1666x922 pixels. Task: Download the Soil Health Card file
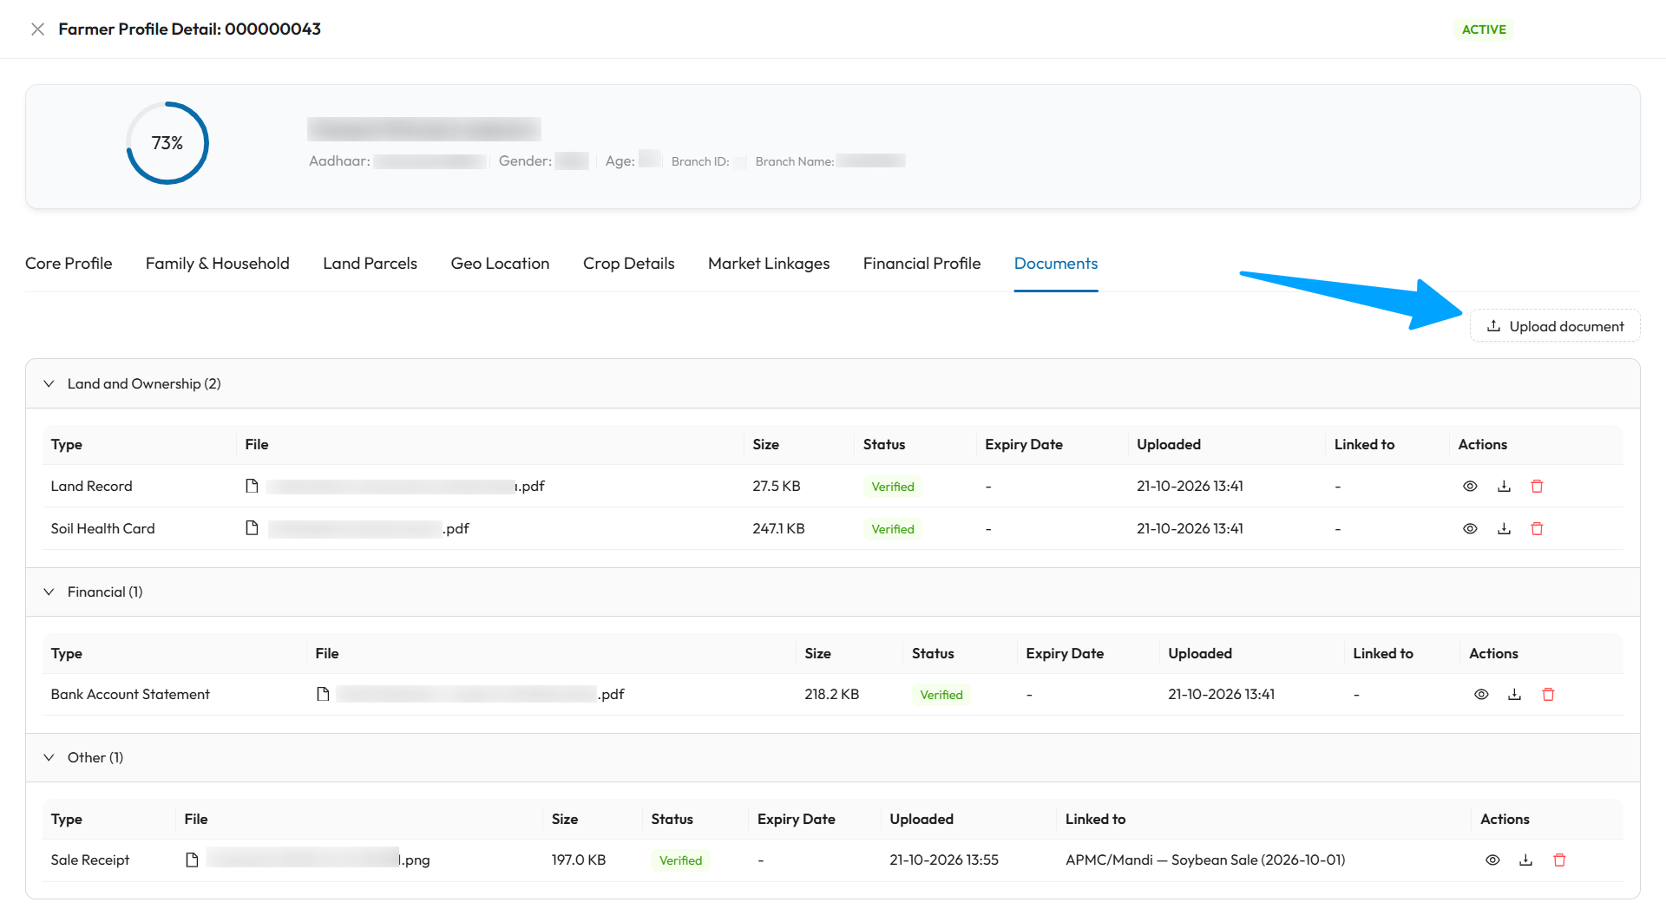[1504, 529]
